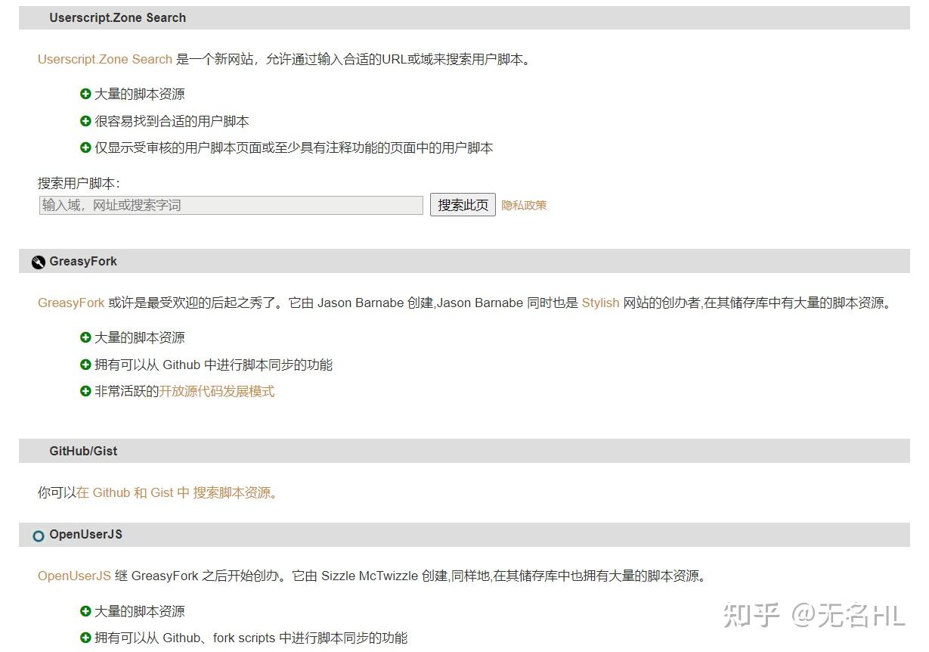Open the Userscript.Zone Search link
The height and width of the screenshot is (652, 929).
coord(105,59)
